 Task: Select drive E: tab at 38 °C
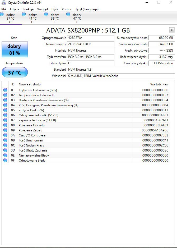coord(55,18)
